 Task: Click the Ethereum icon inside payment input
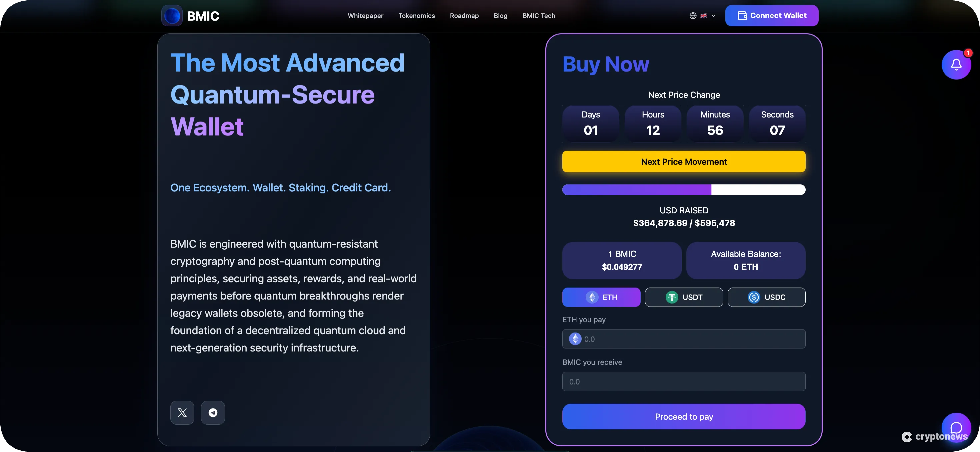[575, 339]
